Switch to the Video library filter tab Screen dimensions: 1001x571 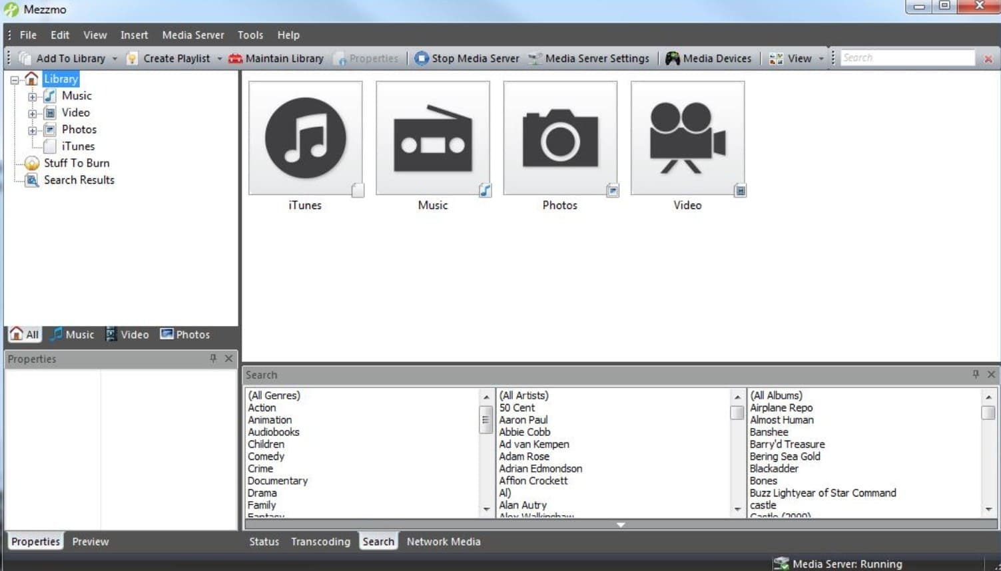pyautogui.click(x=127, y=334)
